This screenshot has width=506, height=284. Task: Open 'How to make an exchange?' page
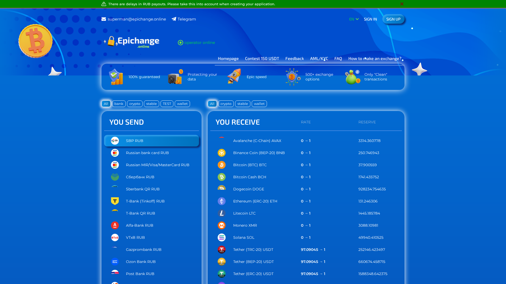pyautogui.click(x=375, y=59)
